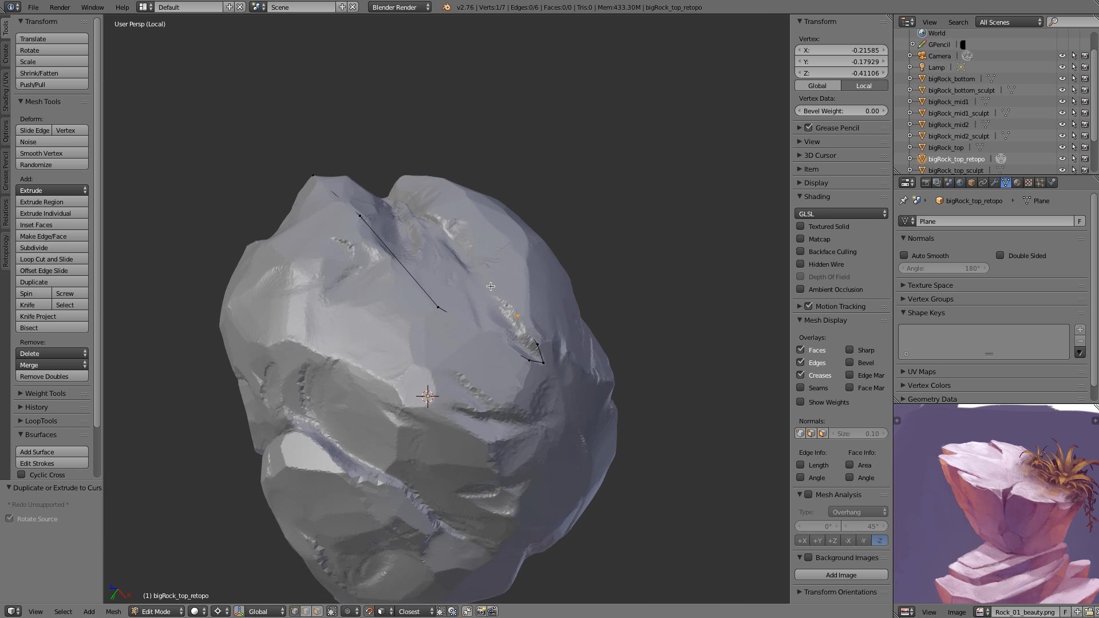Enable vertex select mode
Viewport: 1099px width, 618px height.
294,611
